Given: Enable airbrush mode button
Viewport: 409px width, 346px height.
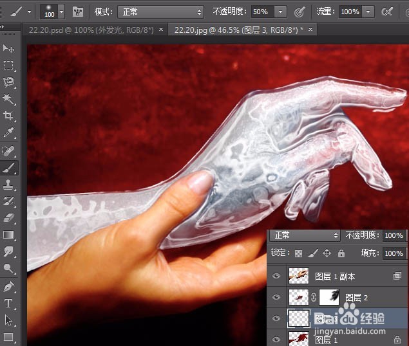Looking at the screenshot, I should 387,12.
